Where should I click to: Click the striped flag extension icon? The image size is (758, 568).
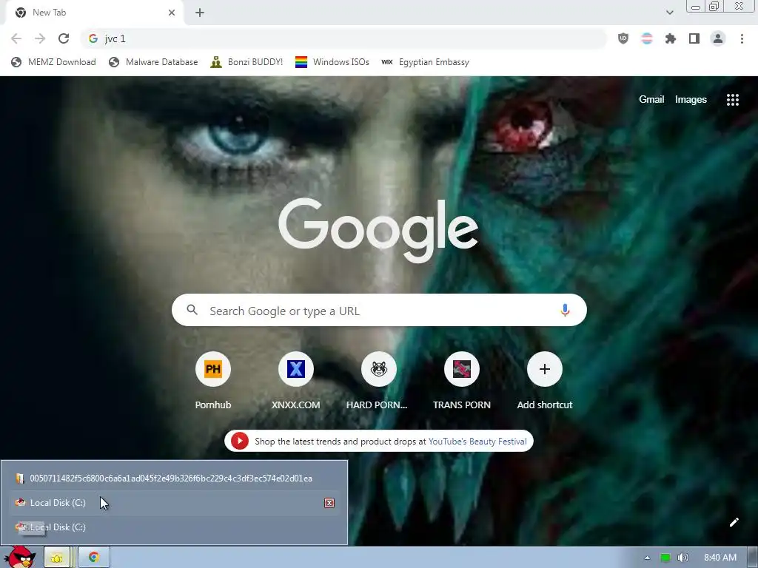click(647, 38)
